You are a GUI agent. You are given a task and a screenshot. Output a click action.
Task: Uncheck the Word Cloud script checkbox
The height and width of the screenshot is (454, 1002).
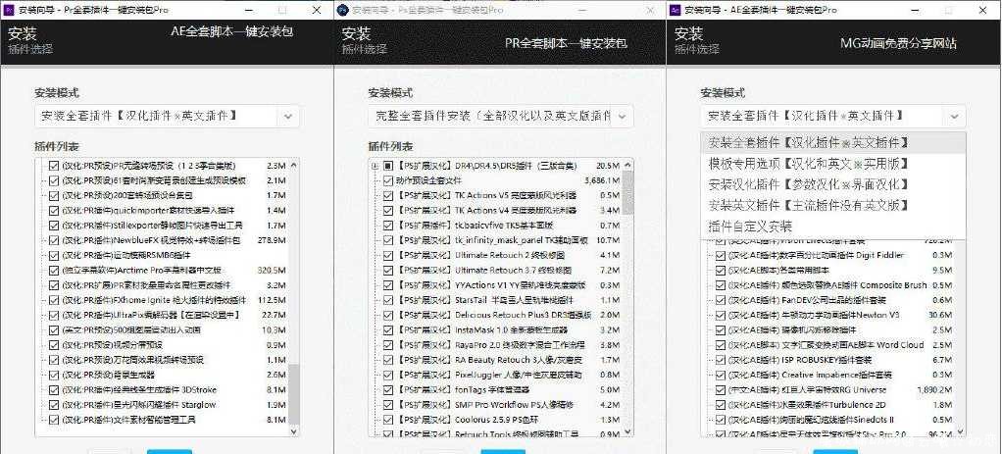pos(721,345)
